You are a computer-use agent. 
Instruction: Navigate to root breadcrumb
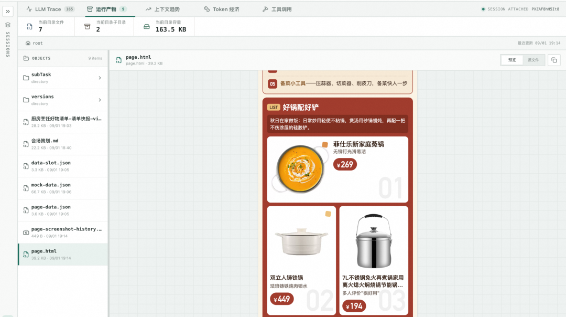point(38,43)
